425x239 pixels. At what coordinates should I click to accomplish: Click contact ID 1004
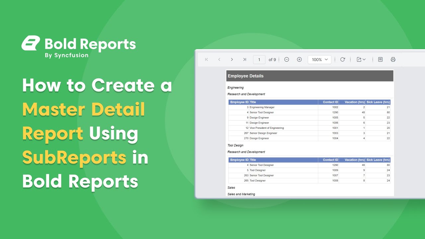[x=335, y=138]
